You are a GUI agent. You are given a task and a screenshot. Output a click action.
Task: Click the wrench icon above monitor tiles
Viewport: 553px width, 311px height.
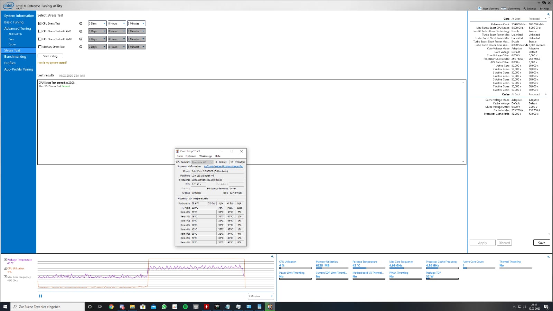[549, 257]
